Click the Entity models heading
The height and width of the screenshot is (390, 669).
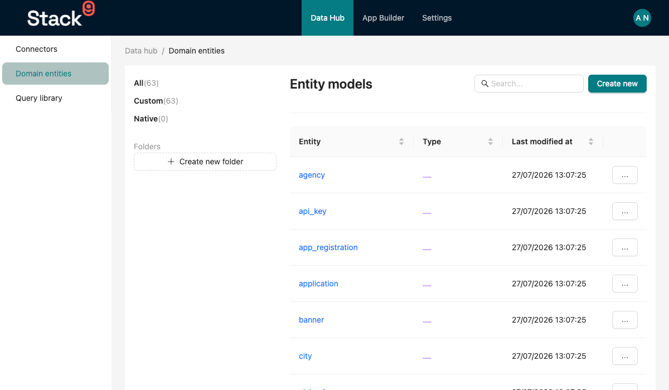coord(331,84)
